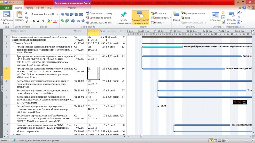The width and height of the screenshot is (255, 143).
Task: Click Сделать неактивным button
Action: [x=99, y=23]
